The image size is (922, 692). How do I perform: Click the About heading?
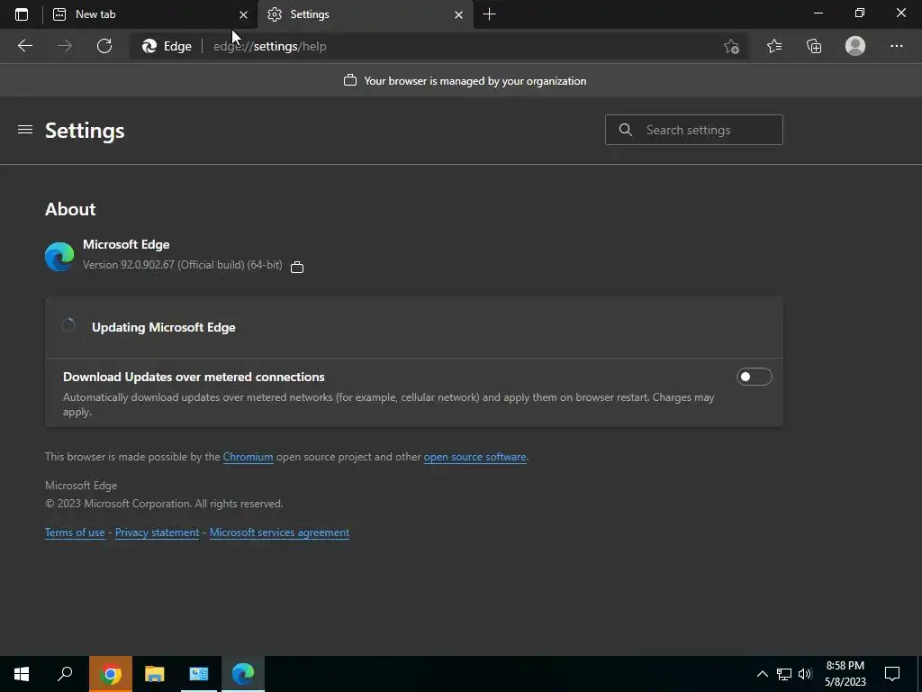pyautogui.click(x=70, y=209)
